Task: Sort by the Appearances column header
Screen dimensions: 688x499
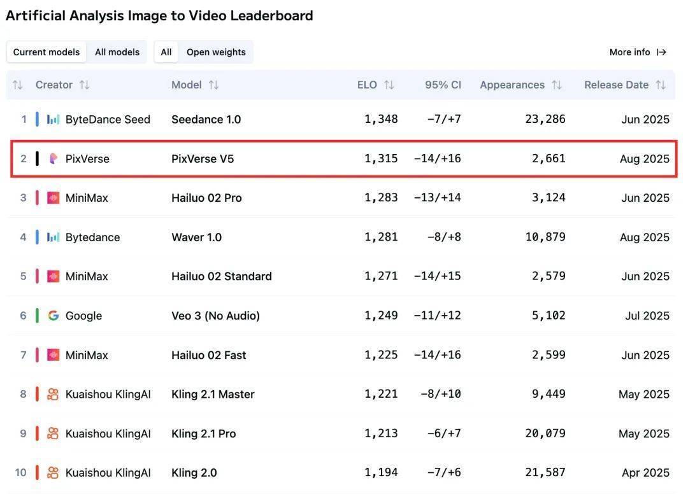Action: [x=520, y=85]
